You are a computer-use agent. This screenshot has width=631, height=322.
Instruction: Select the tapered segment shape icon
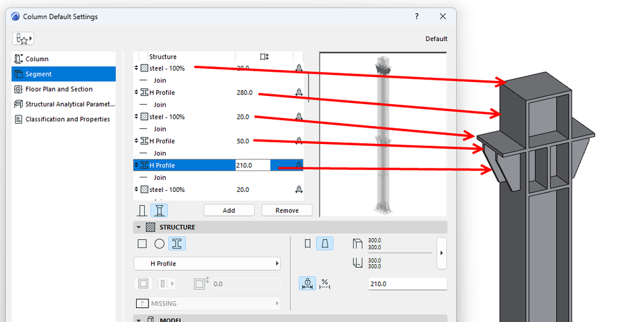(325, 244)
